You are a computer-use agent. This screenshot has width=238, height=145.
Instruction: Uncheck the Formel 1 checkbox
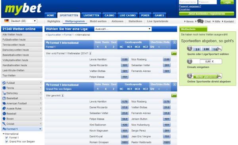pyautogui.click(x=6, y=137)
